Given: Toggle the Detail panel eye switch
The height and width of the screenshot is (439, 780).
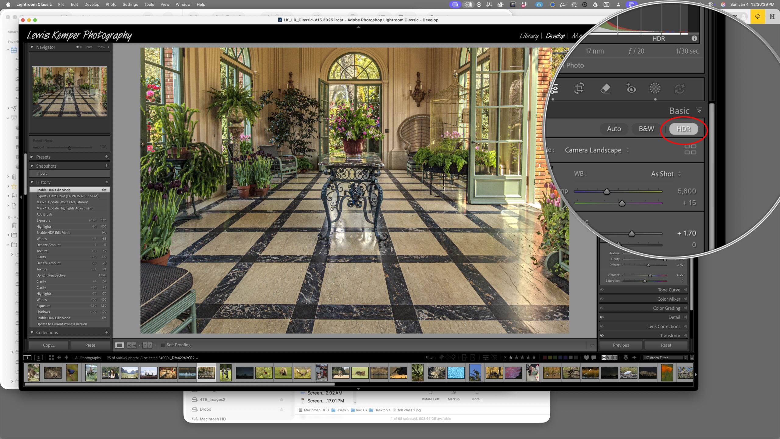Looking at the screenshot, I should (602, 317).
